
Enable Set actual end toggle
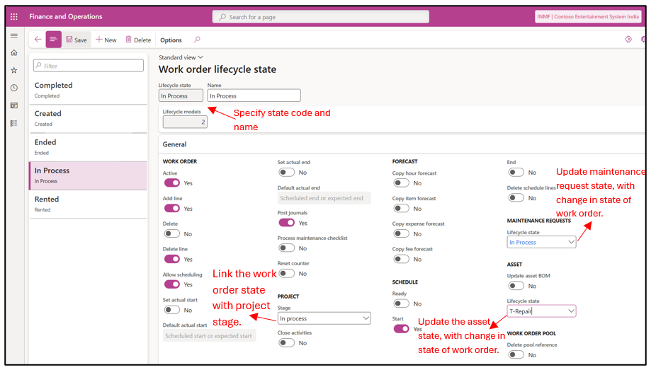tap(286, 172)
